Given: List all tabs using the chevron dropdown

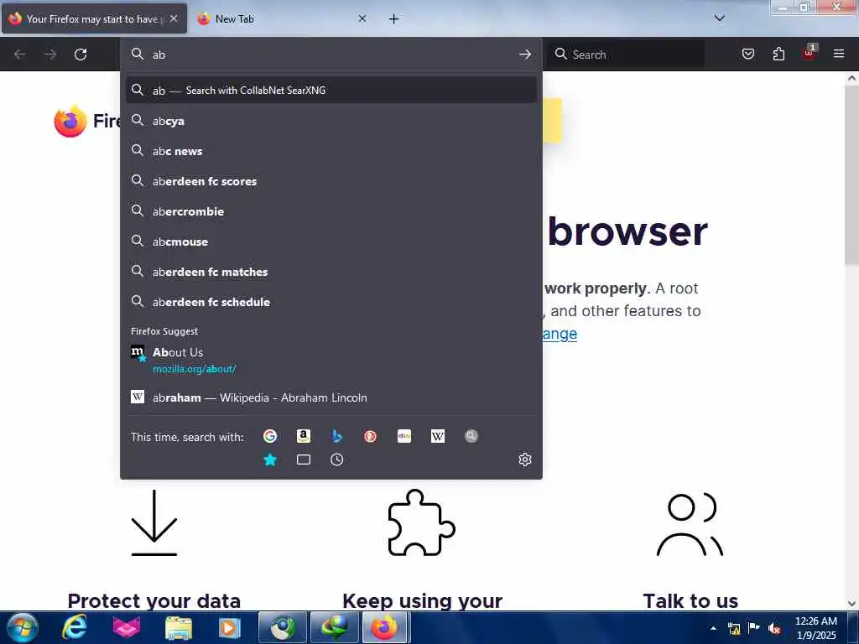Looking at the screenshot, I should coord(719,18).
